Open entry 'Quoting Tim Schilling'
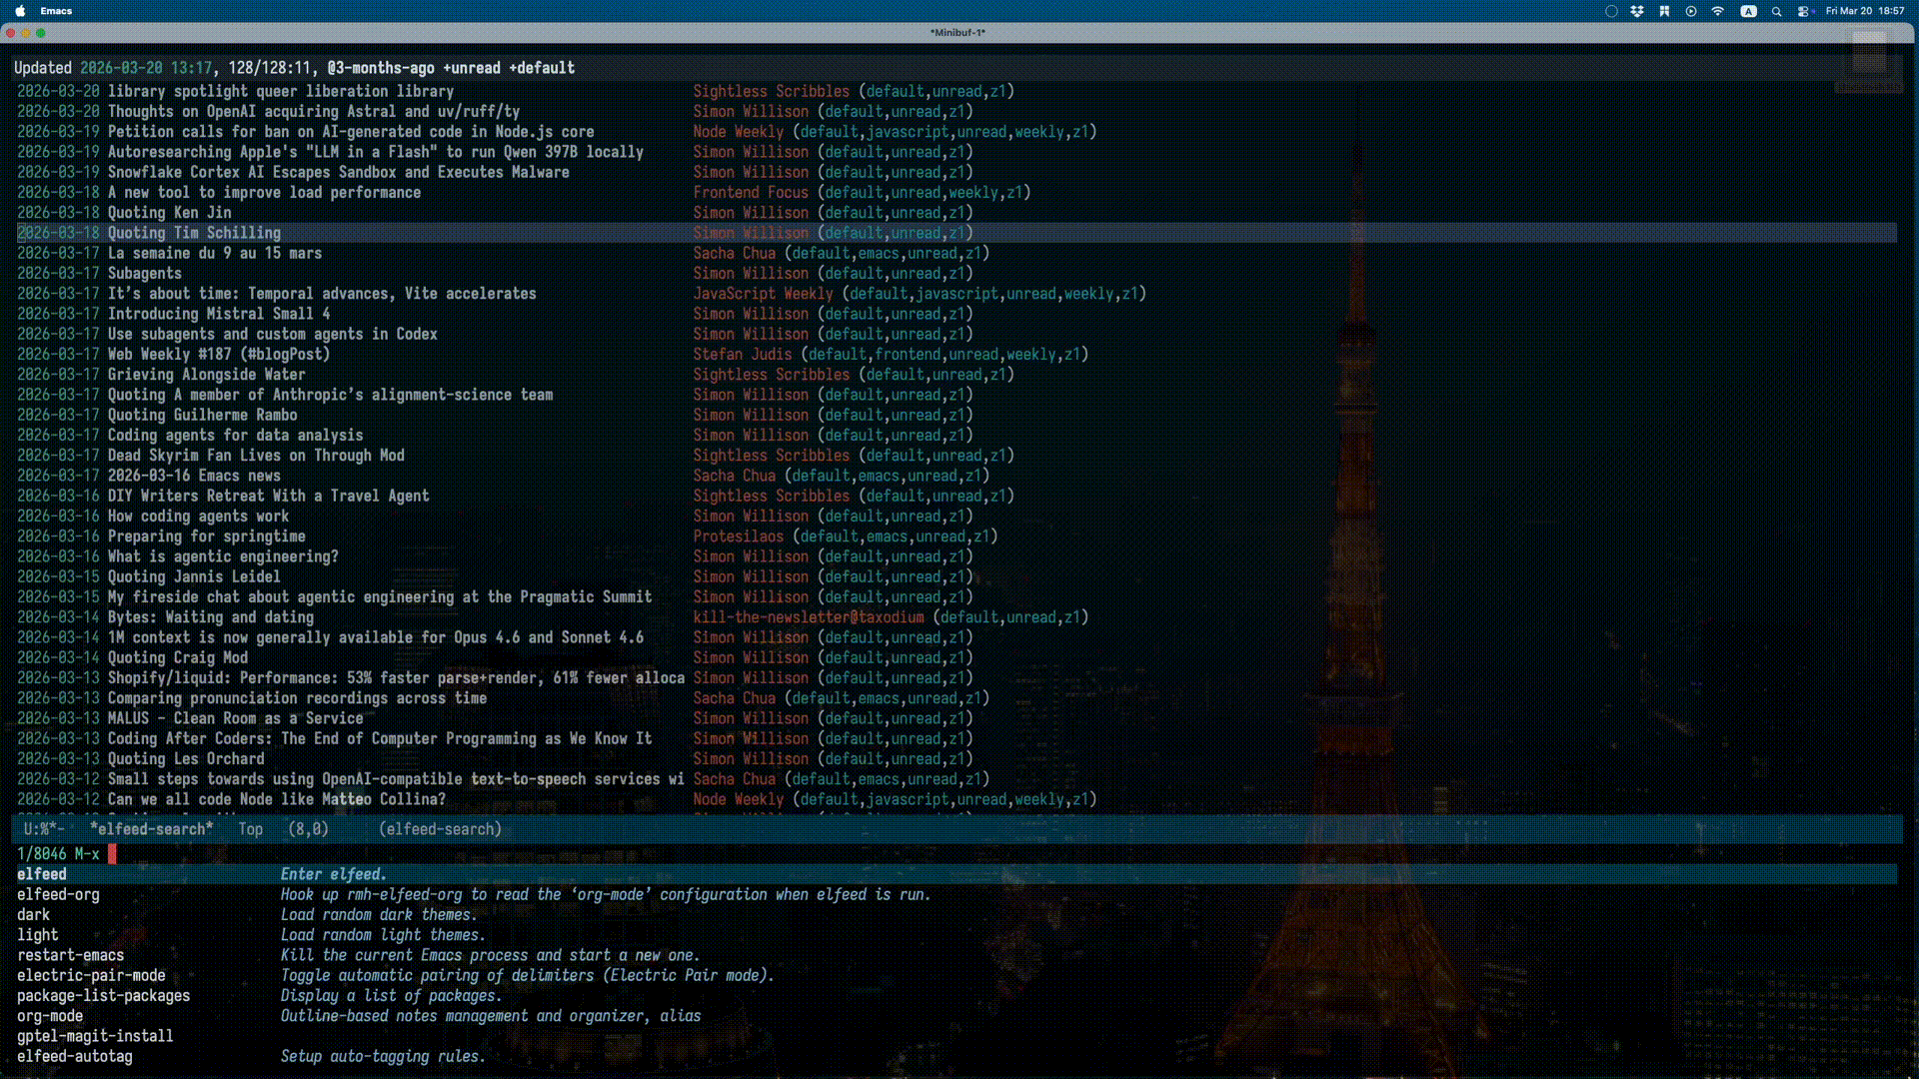Viewport: 1919px width, 1079px height. point(194,233)
